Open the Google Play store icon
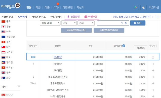 136,7
